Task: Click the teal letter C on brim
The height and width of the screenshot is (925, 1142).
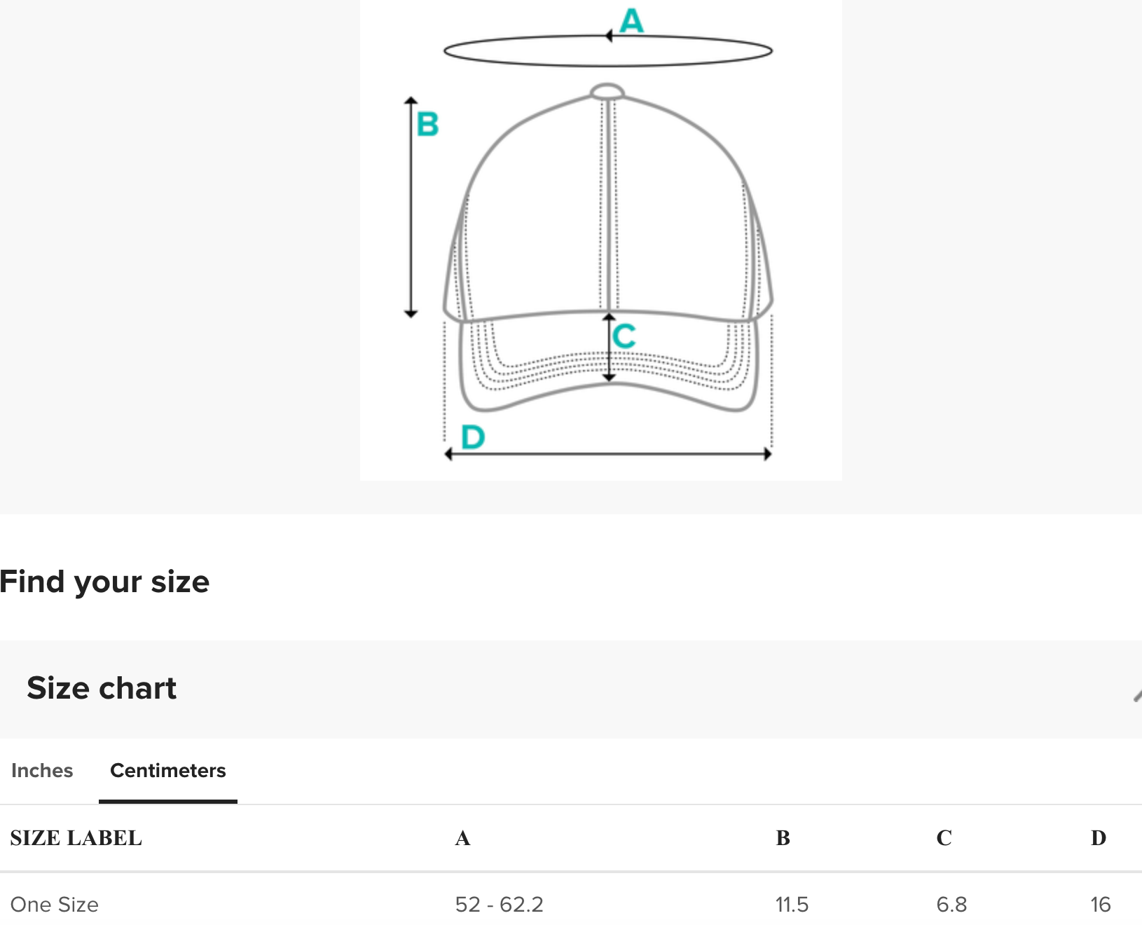Action: pos(624,336)
